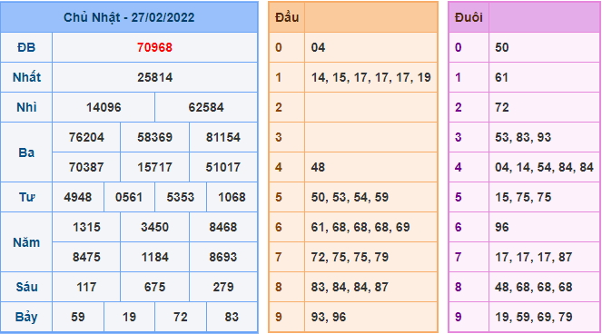Click the Năm row label

pos(26,242)
